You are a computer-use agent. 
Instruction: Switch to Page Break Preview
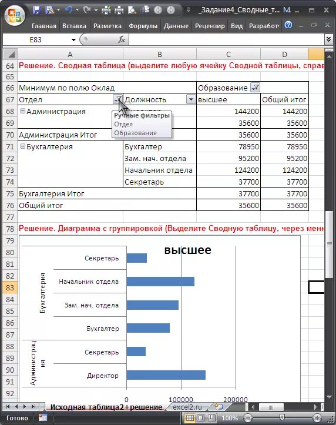(x=211, y=418)
